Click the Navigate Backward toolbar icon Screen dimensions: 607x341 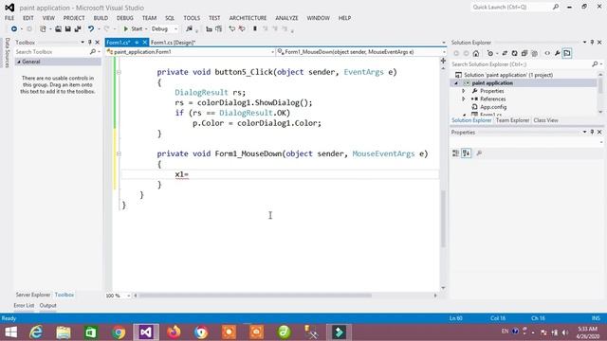click(x=14, y=29)
